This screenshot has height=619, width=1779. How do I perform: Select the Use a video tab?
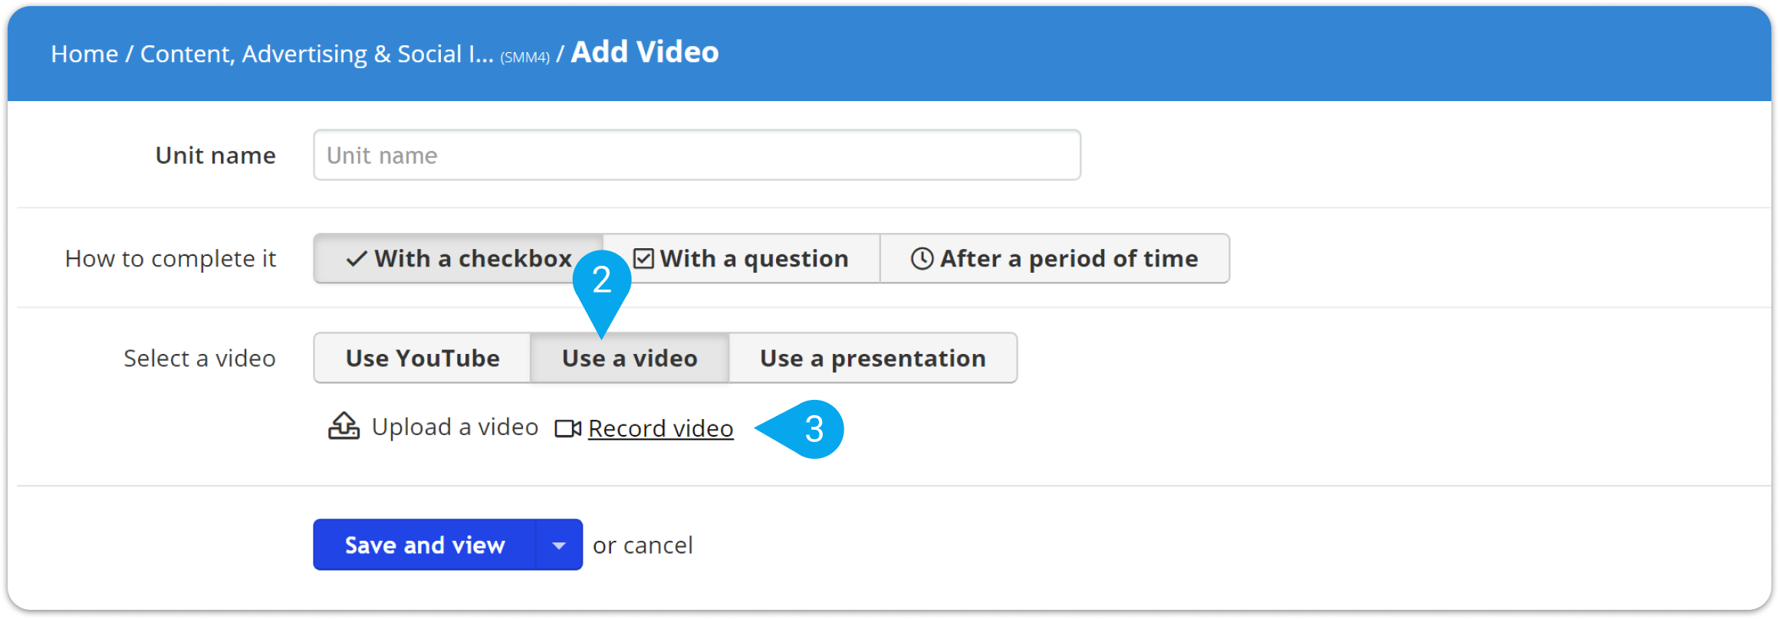pyautogui.click(x=630, y=358)
